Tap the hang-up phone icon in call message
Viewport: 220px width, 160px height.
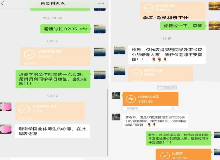[83, 29]
